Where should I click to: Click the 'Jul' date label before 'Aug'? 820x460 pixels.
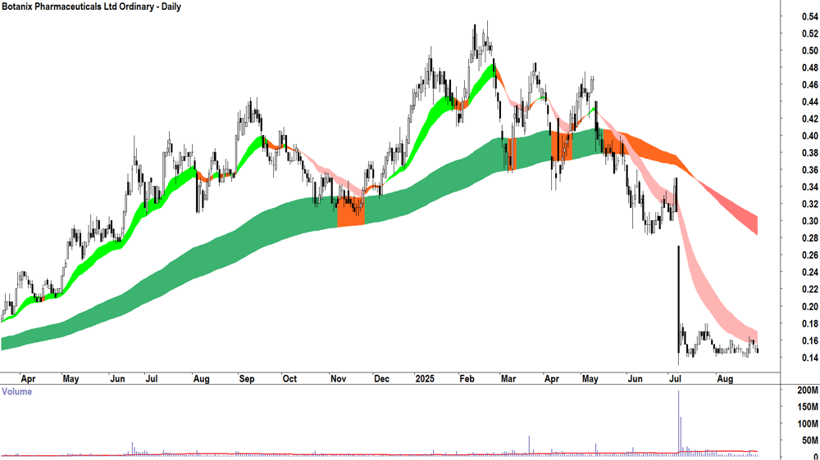tap(151, 379)
